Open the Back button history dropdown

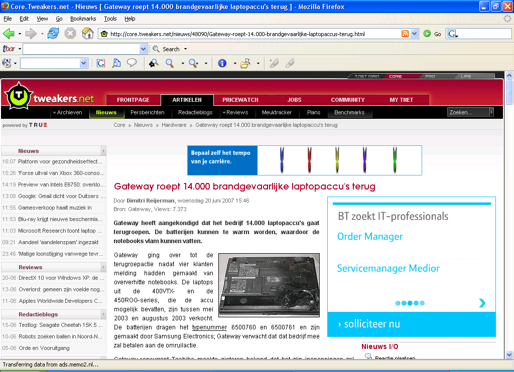point(20,34)
